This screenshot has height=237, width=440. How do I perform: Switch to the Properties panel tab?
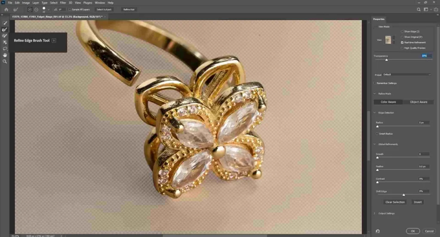[379, 19]
